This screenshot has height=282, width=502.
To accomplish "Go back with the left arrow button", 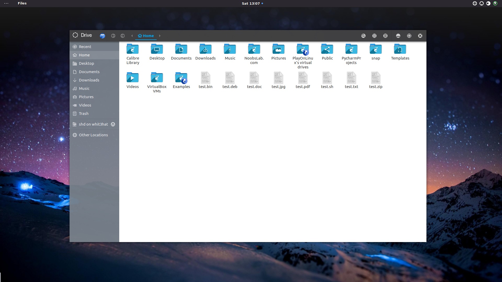I will click(x=113, y=36).
